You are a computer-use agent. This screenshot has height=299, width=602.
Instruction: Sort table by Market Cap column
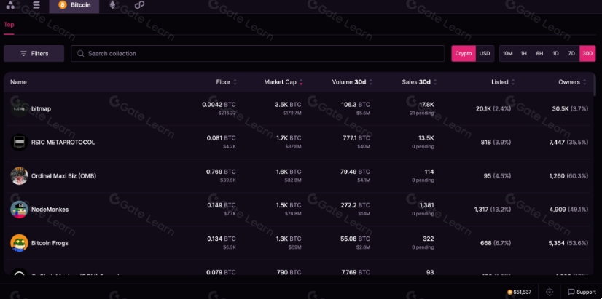(x=284, y=82)
